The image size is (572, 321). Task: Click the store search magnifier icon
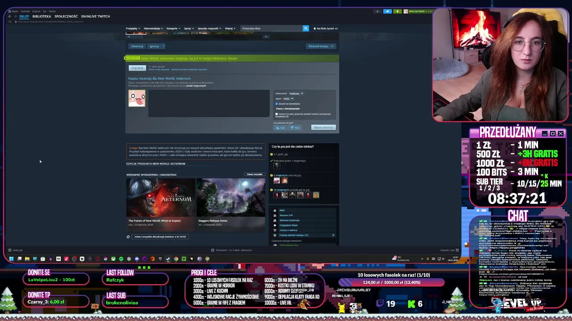(306, 29)
